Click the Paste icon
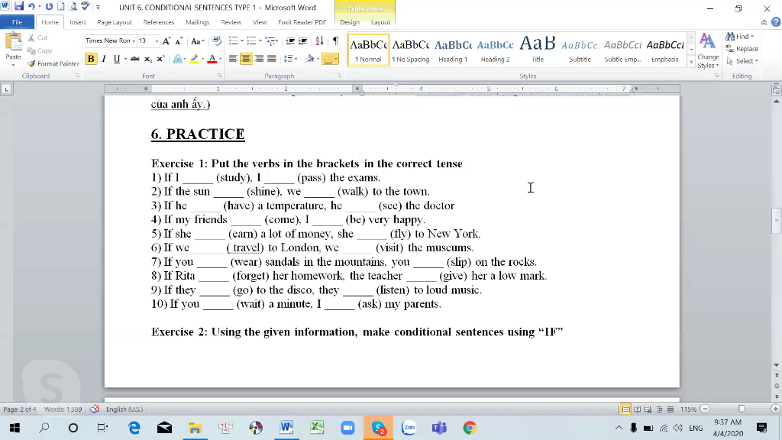Viewport: 782px width, 440px height. 13,44
